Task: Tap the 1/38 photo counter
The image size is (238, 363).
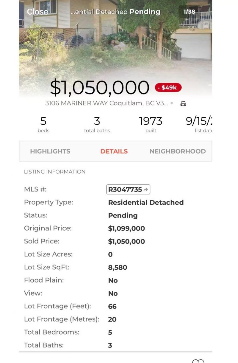Action: [x=189, y=12]
